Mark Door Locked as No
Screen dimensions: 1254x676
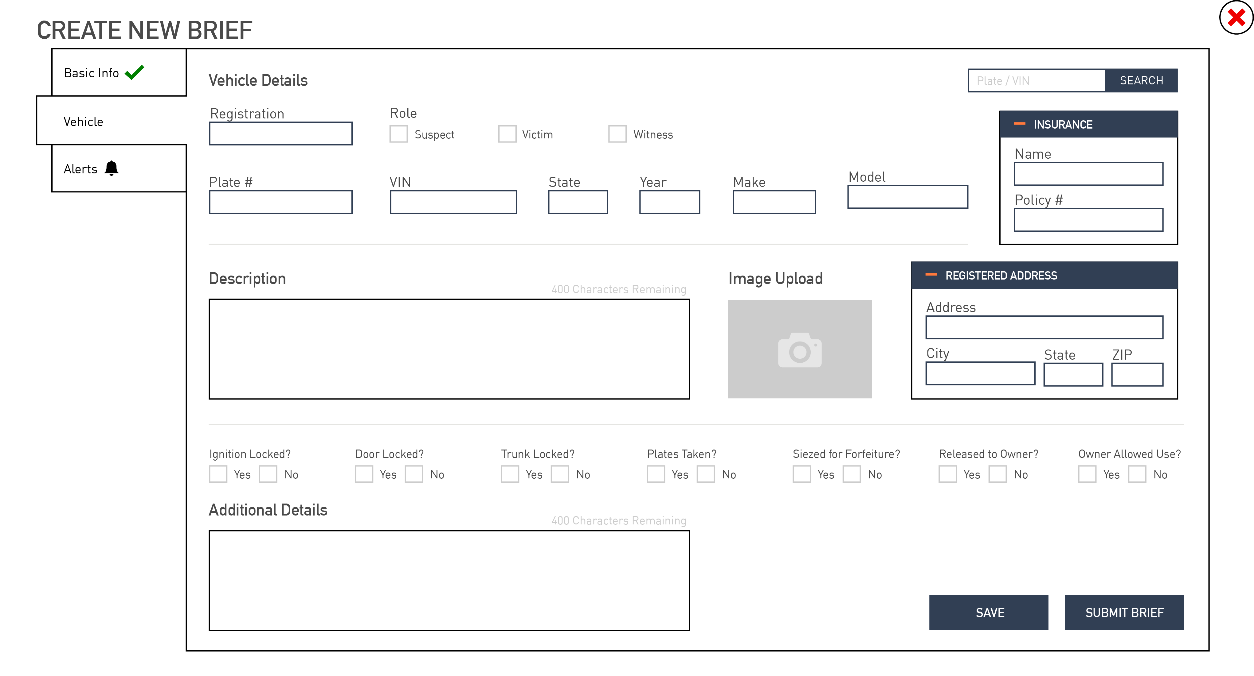tap(414, 474)
